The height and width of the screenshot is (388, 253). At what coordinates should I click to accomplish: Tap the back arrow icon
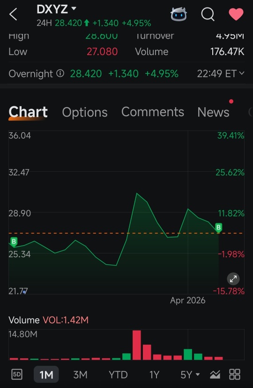pyautogui.click(x=13, y=14)
